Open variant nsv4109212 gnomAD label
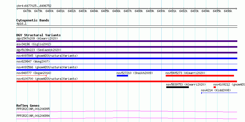The image size is (245, 122). 229,84
